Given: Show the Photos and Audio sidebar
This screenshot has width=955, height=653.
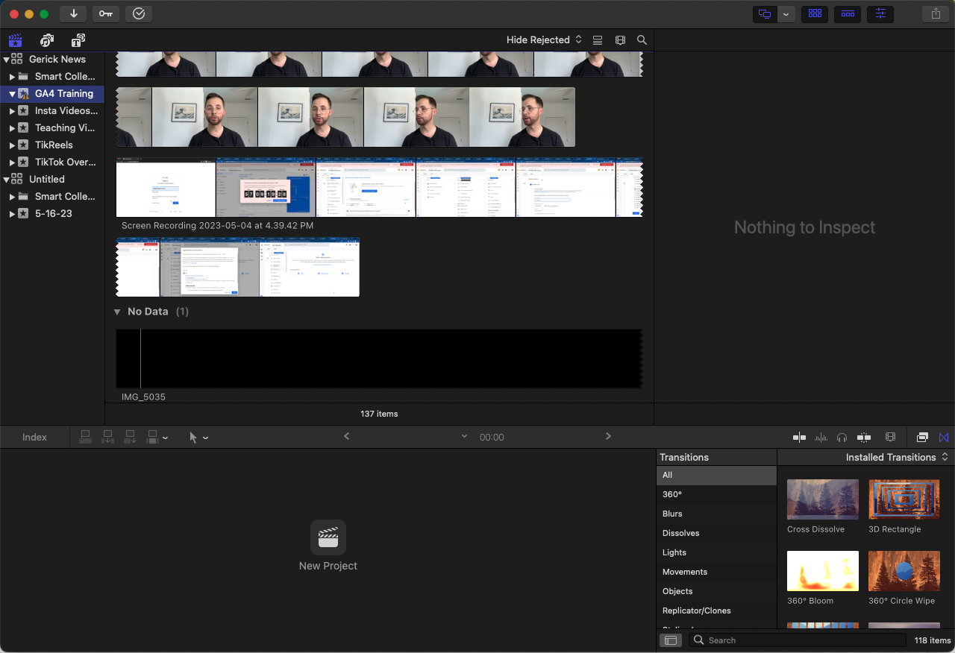Looking at the screenshot, I should (47, 40).
